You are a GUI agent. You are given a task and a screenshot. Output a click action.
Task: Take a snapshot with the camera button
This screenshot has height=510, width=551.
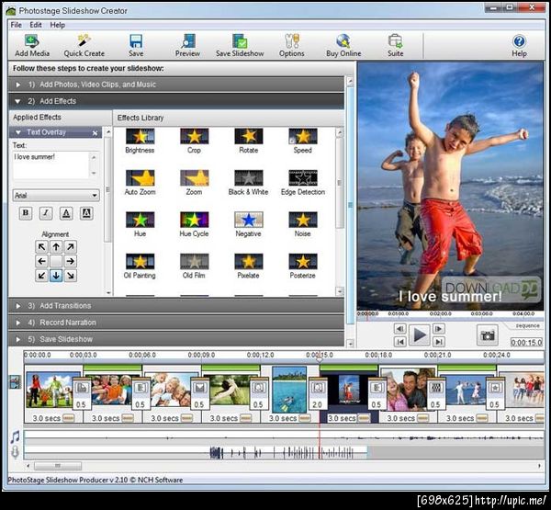coord(487,335)
